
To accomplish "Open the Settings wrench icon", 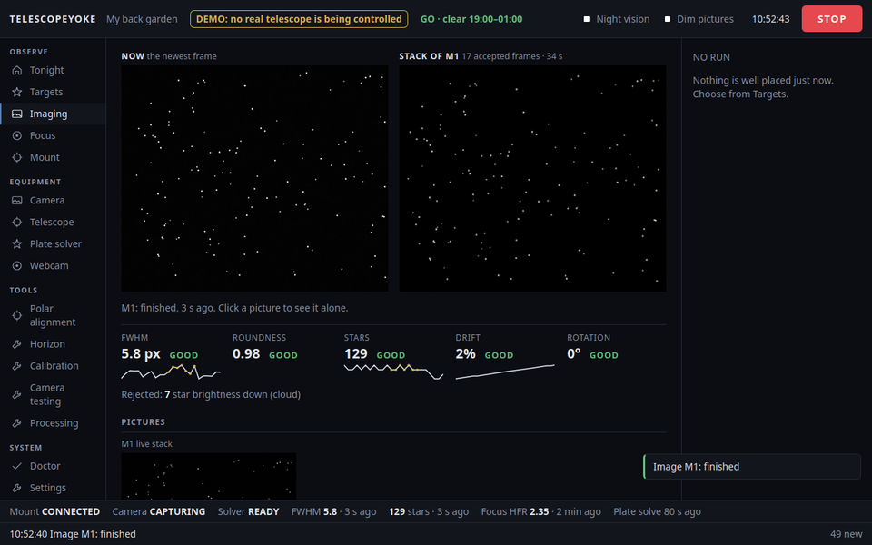I will [17, 488].
